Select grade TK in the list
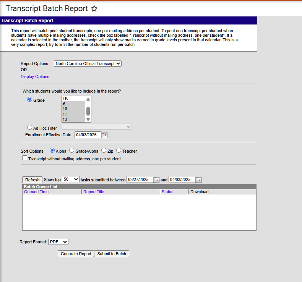The image size is (302, 282). pyautogui.click(x=73, y=98)
